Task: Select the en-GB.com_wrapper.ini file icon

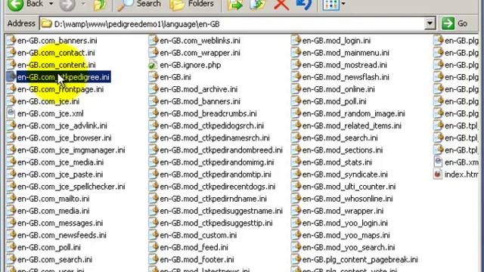Action: pos(153,52)
